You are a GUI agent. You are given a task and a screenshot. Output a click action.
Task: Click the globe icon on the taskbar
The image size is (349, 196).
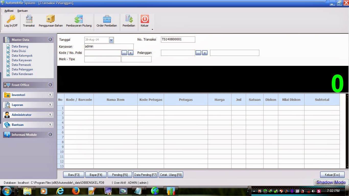pos(155,191)
